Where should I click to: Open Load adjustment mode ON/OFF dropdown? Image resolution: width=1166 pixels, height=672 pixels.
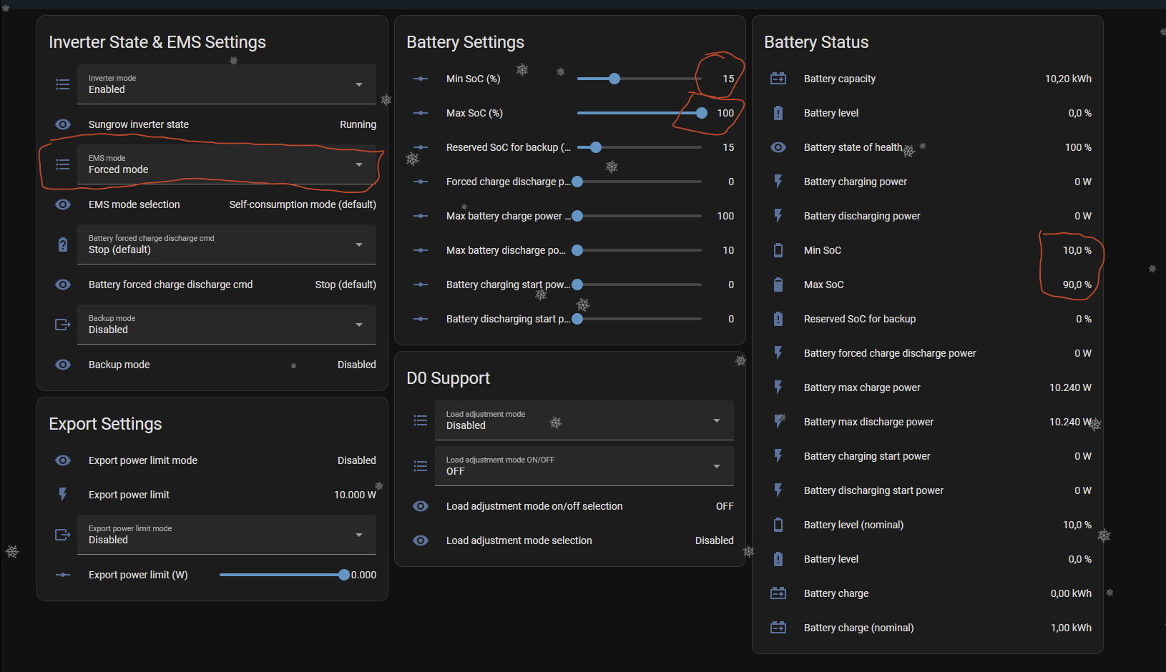[584, 466]
